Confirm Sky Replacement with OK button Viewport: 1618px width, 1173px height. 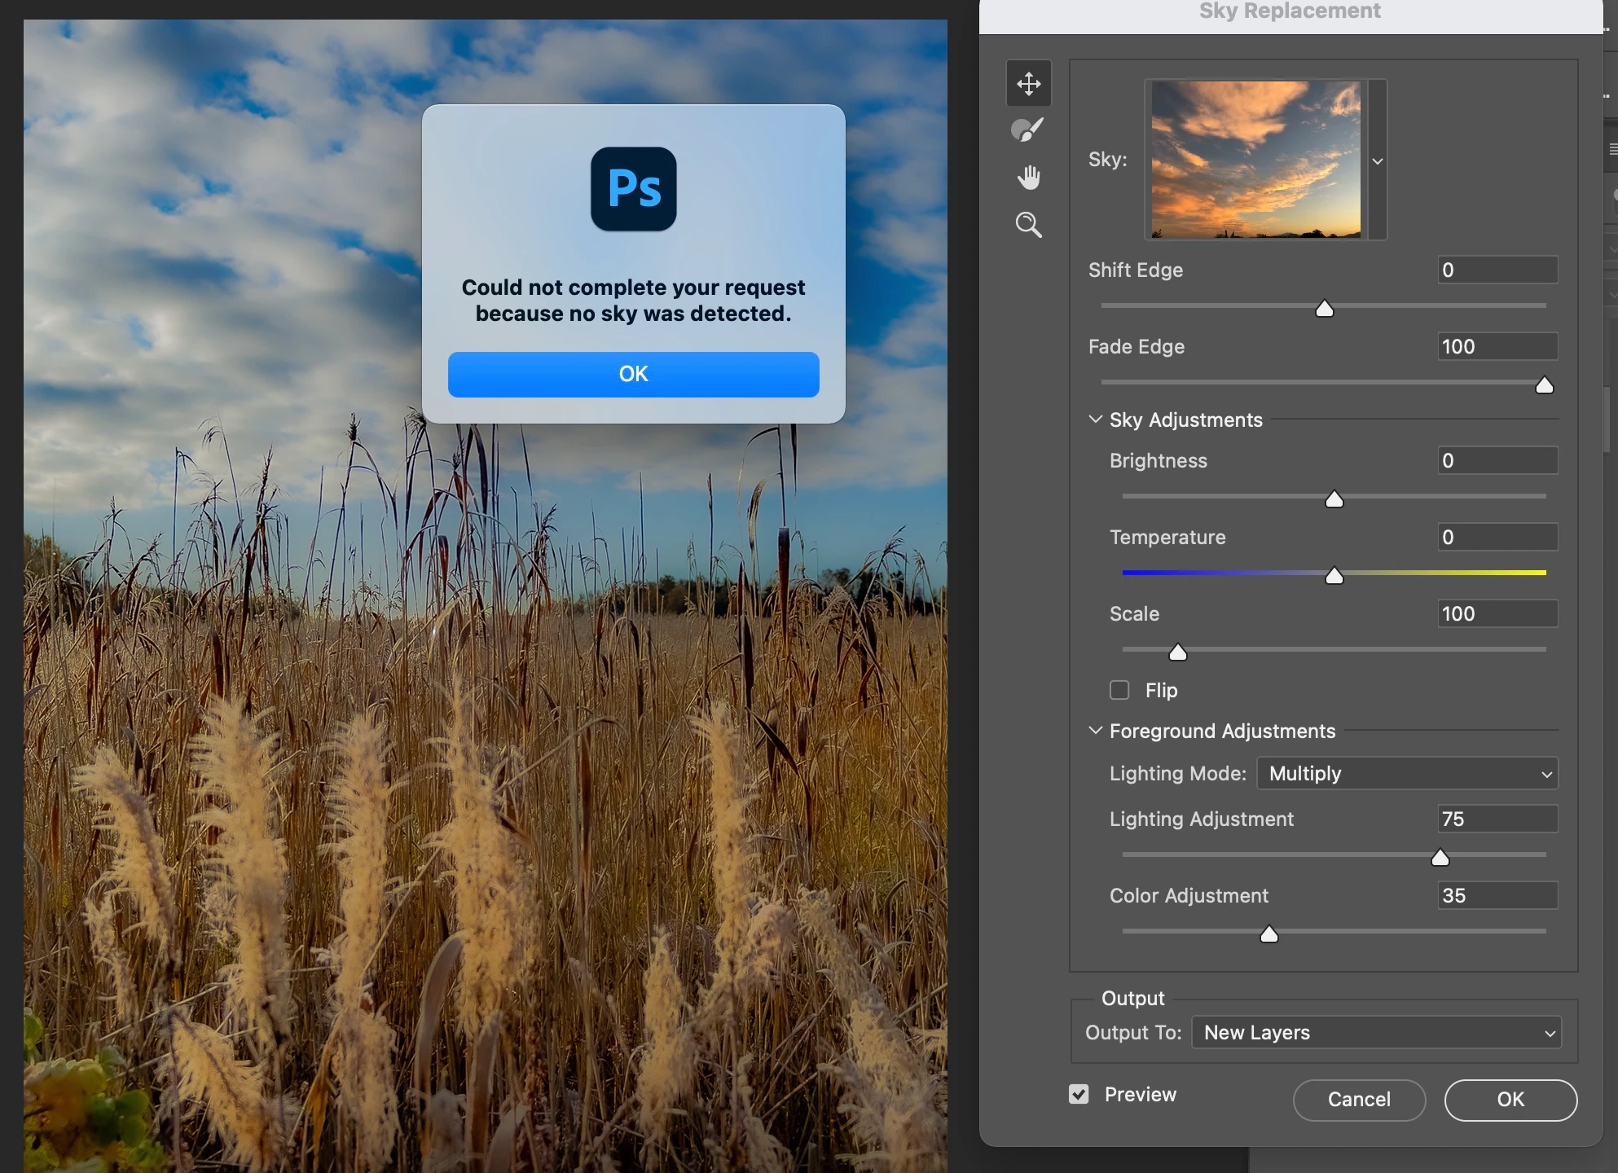coord(1510,1100)
